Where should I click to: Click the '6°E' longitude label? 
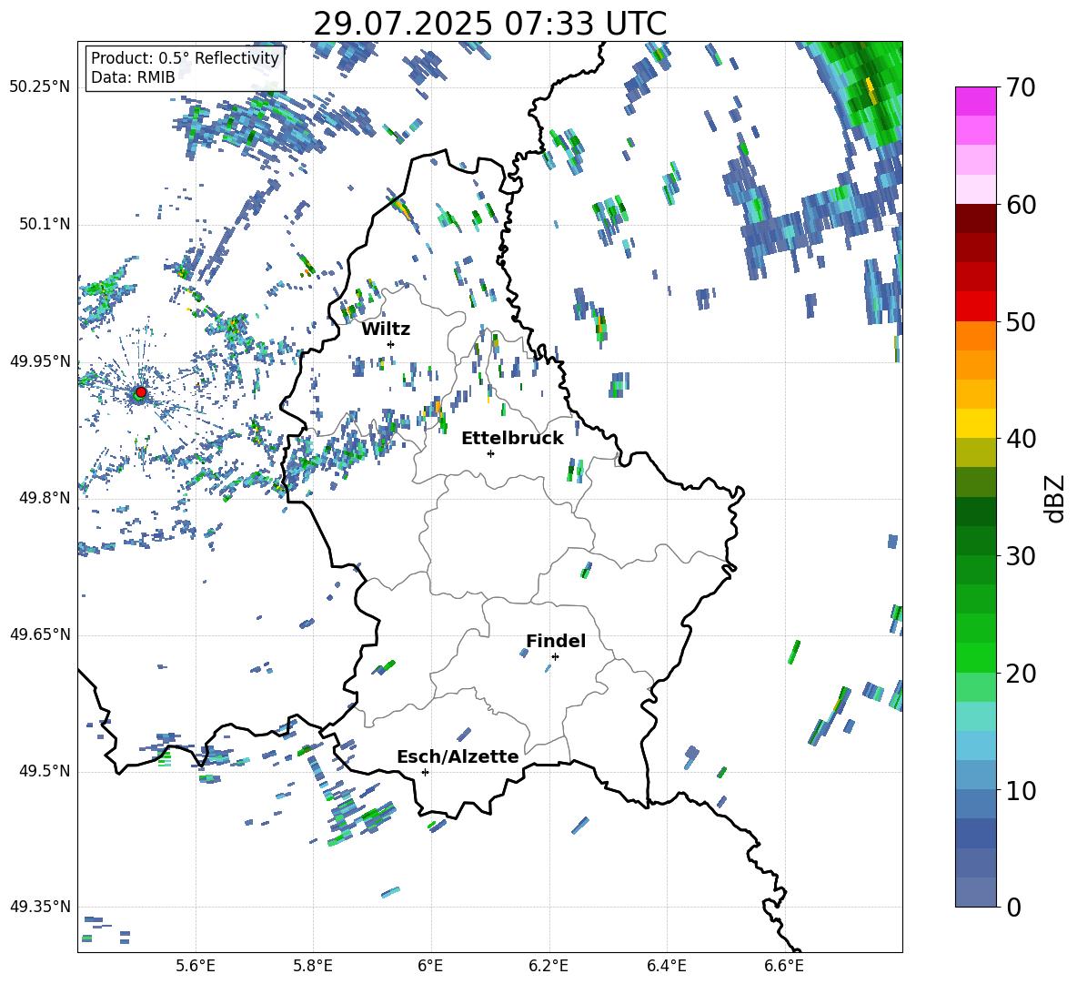430,966
